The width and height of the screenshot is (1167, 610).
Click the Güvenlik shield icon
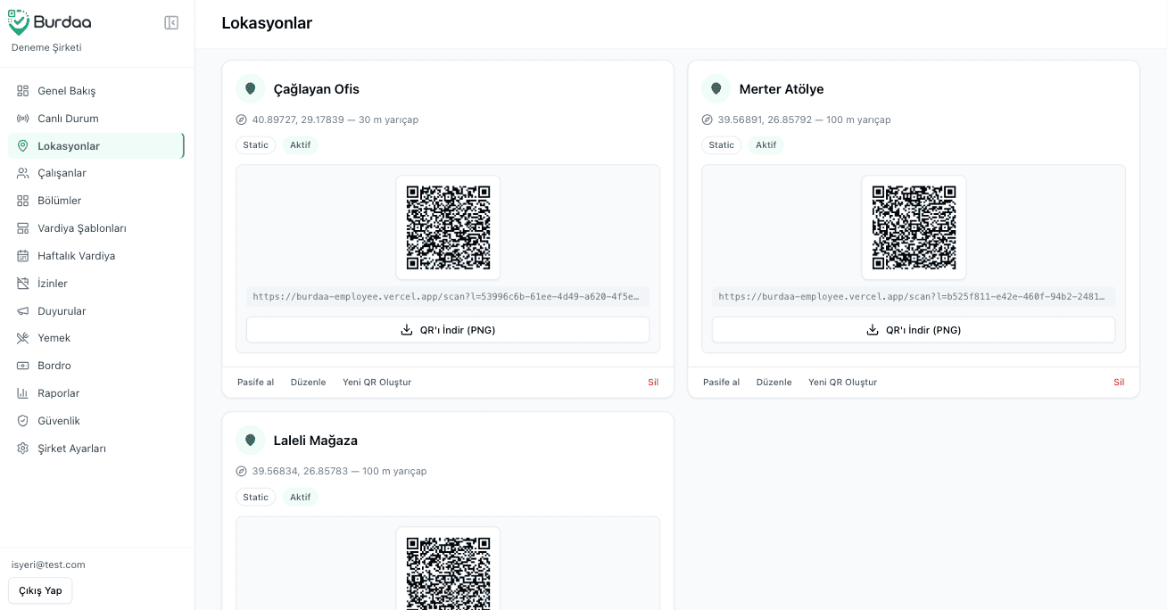pos(23,421)
